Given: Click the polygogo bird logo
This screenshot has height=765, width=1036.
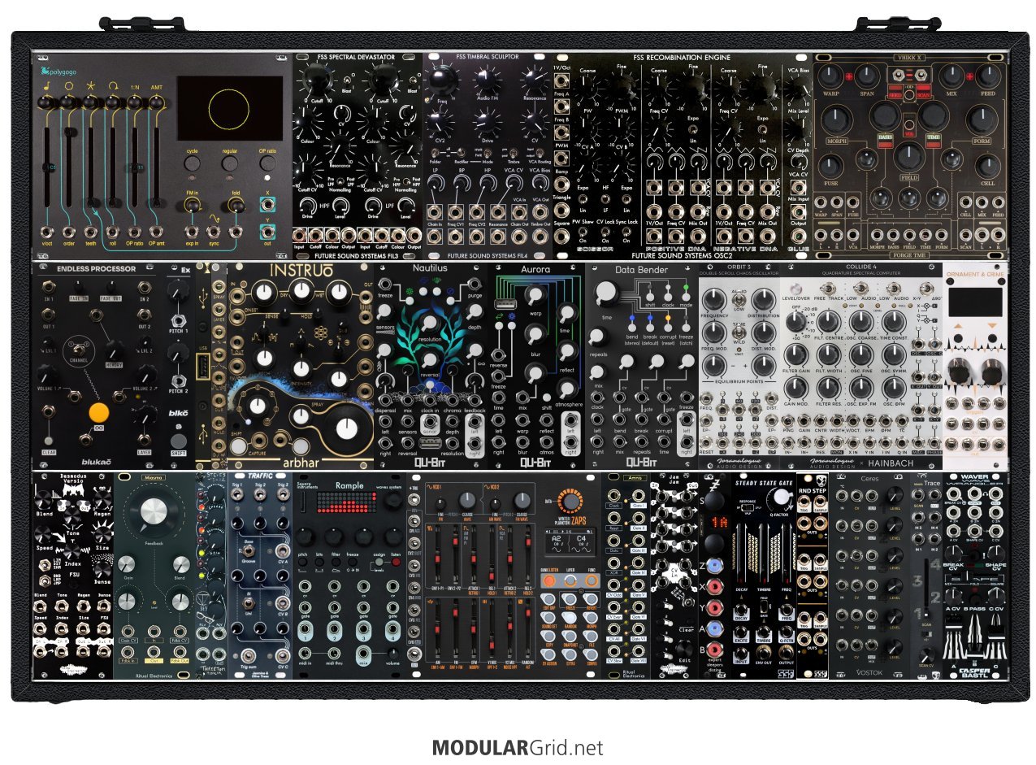Looking at the screenshot, I should 45,72.
